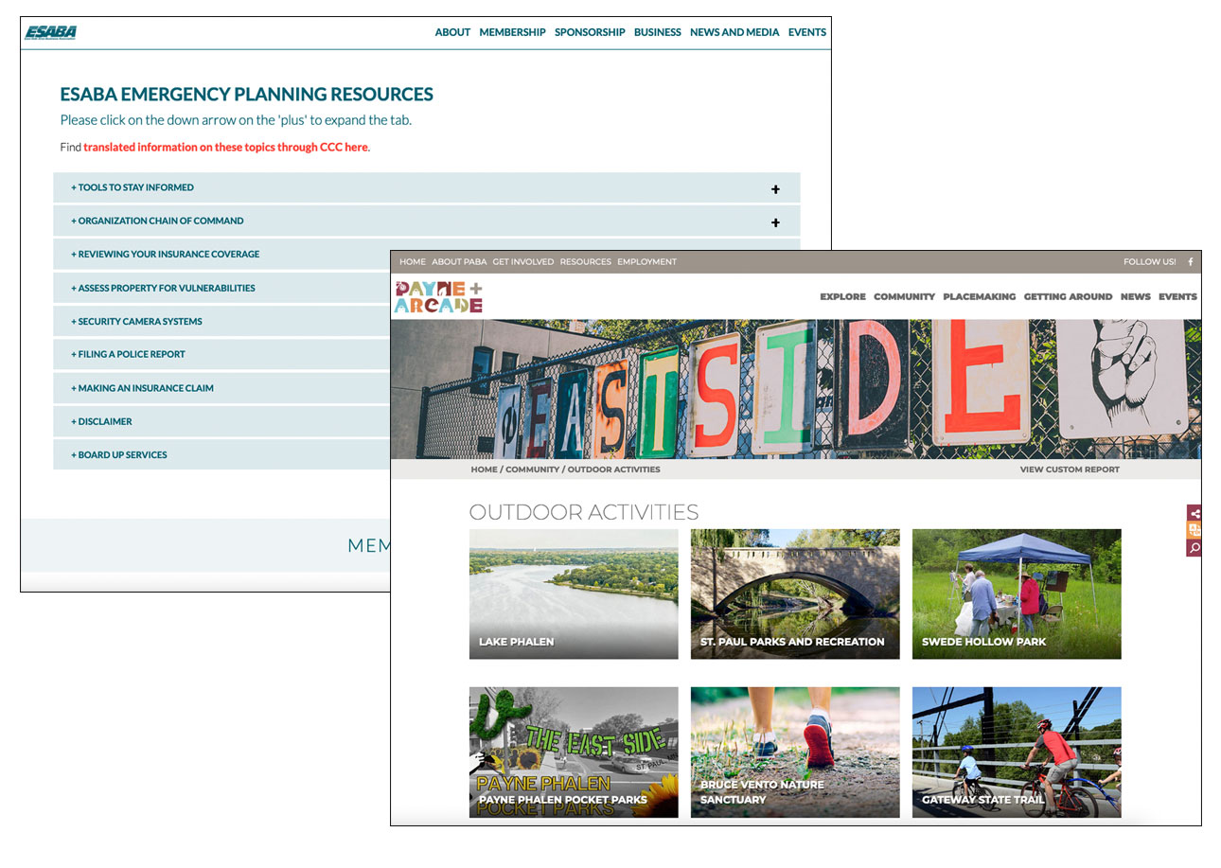Open the Lake Phalen thumbnail card
The width and height of the screenshot is (1221, 868).
(x=574, y=593)
